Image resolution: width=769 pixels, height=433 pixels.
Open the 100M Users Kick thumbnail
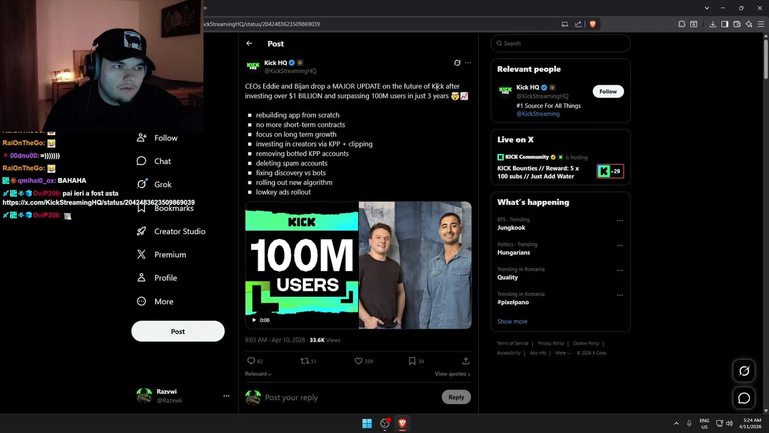(302, 265)
